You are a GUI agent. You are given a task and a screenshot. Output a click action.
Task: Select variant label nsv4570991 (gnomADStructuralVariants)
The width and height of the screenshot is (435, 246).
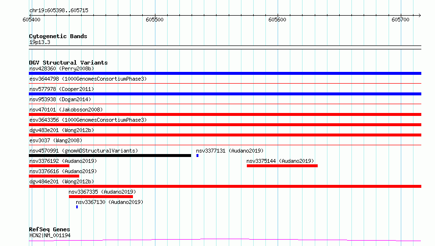84,151
